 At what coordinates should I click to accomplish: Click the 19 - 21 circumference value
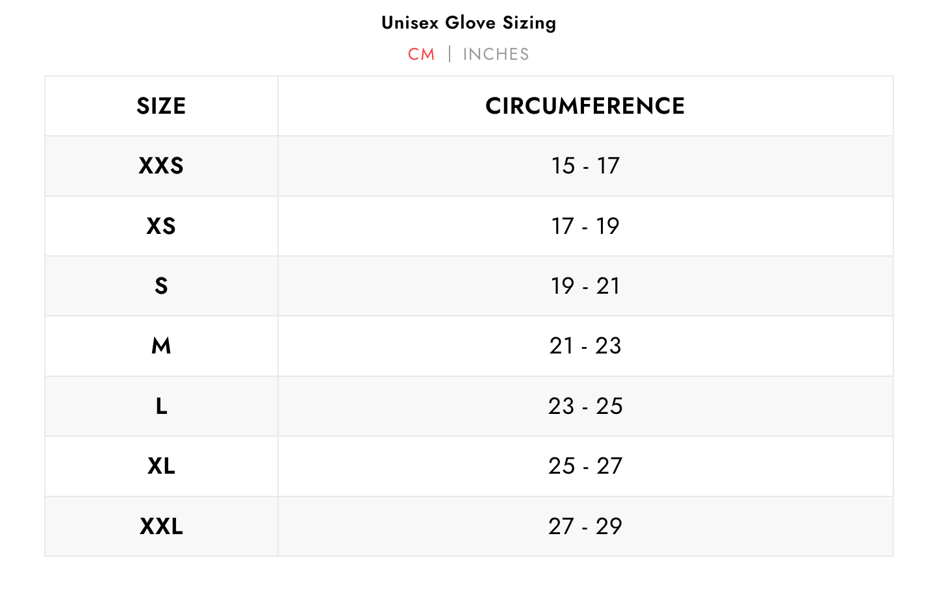click(585, 286)
